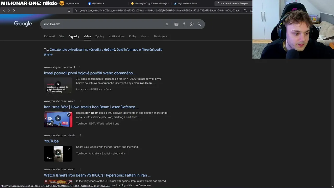Click into the iron beam search field
Screen dimensions: 334x188
point(103,24)
